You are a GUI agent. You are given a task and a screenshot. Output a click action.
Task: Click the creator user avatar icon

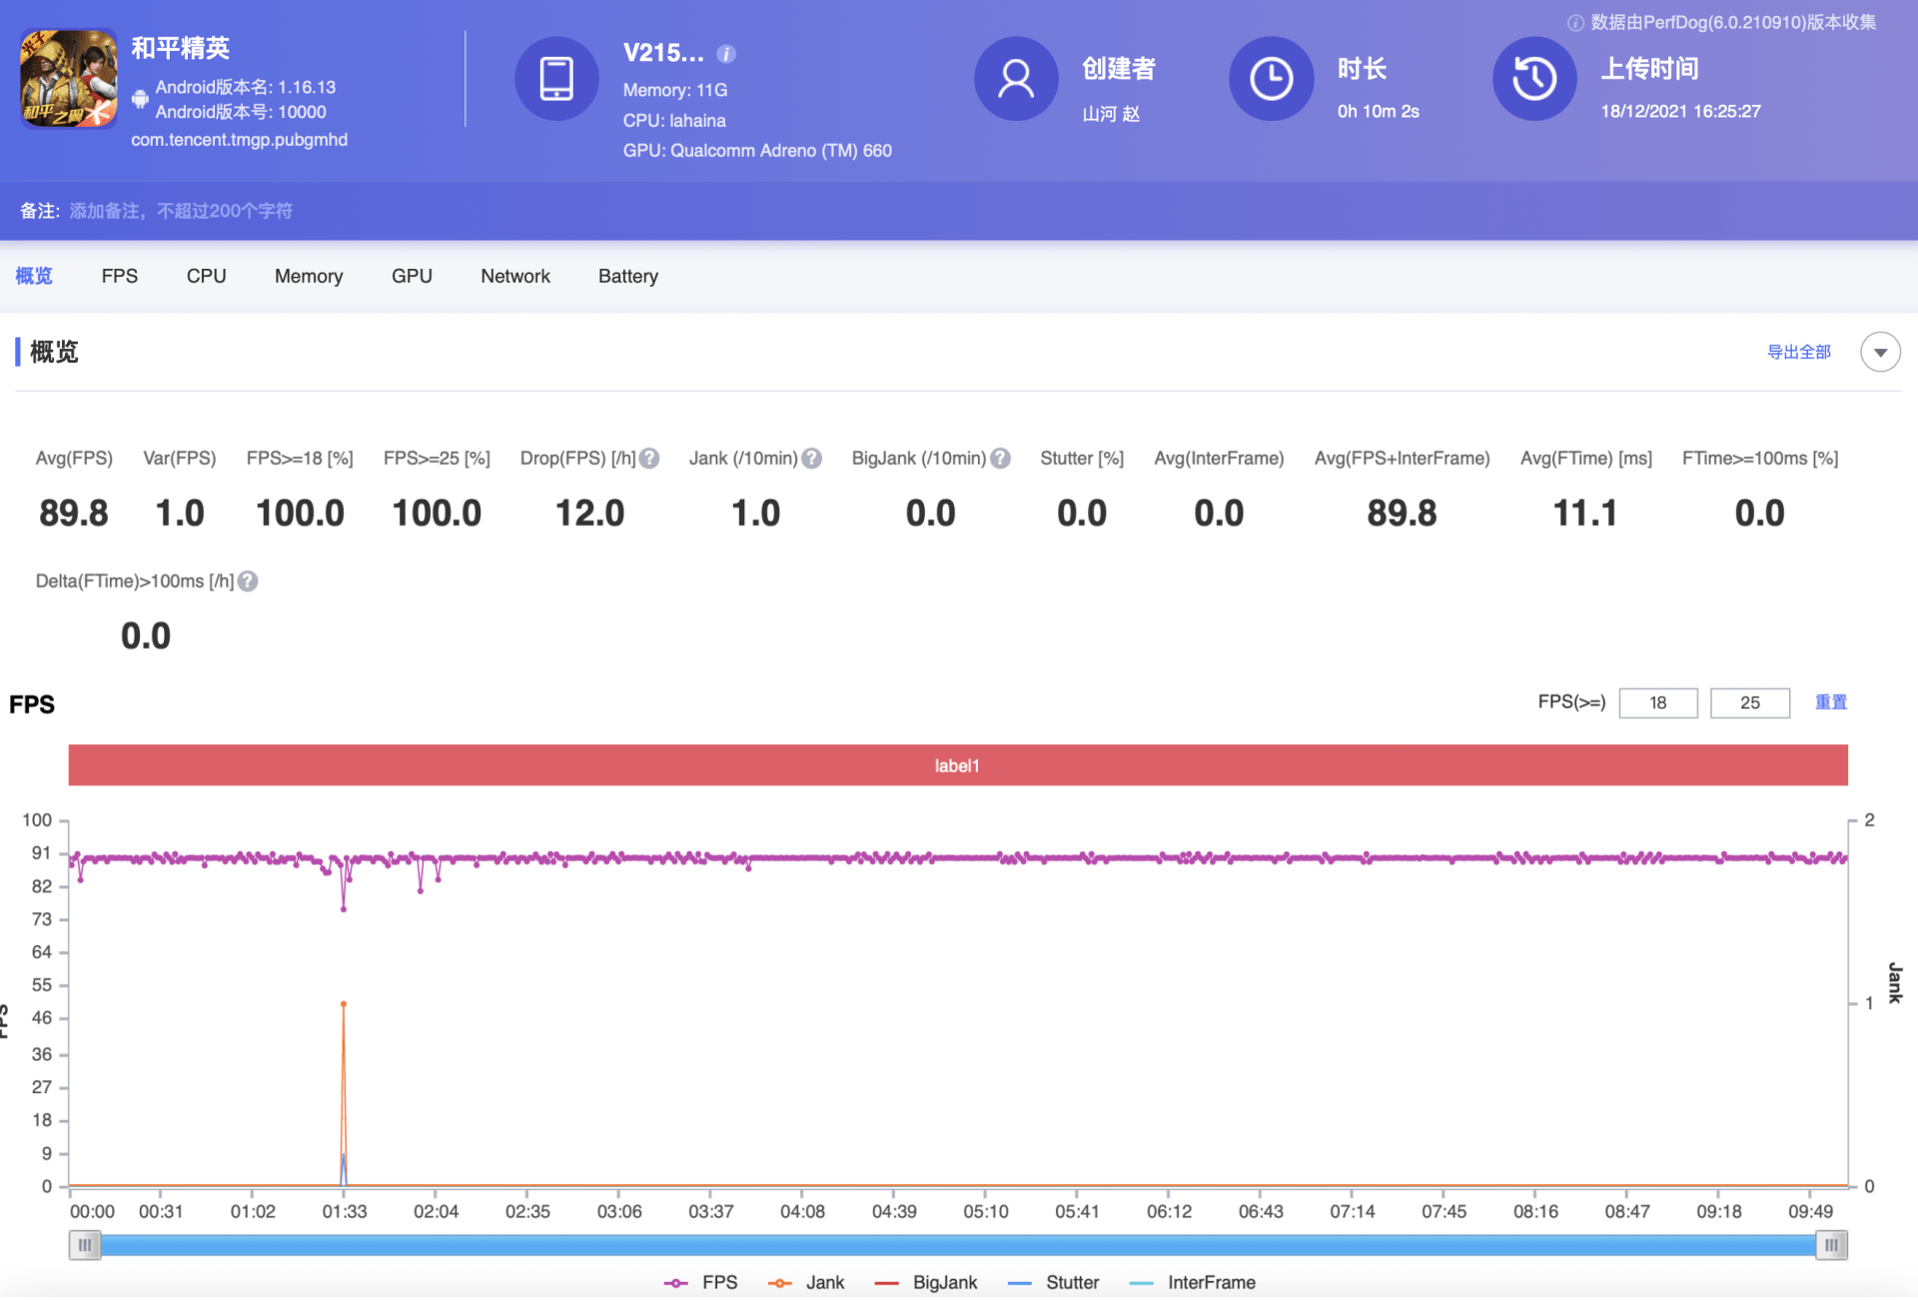[x=1016, y=79]
